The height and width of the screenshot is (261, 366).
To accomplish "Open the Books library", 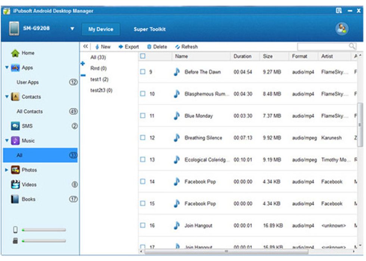I will (28, 199).
